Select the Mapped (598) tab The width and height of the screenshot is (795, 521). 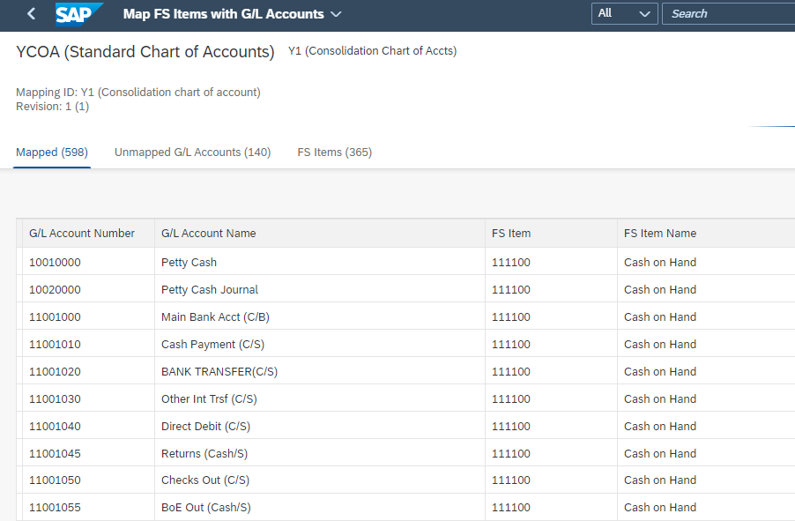(x=51, y=152)
